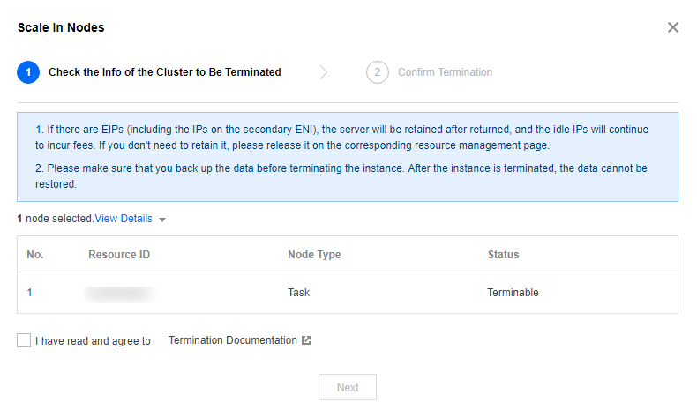Click the step 1 circle icon
This screenshot has height=417, width=697.
pyautogui.click(x=28, y=72)
